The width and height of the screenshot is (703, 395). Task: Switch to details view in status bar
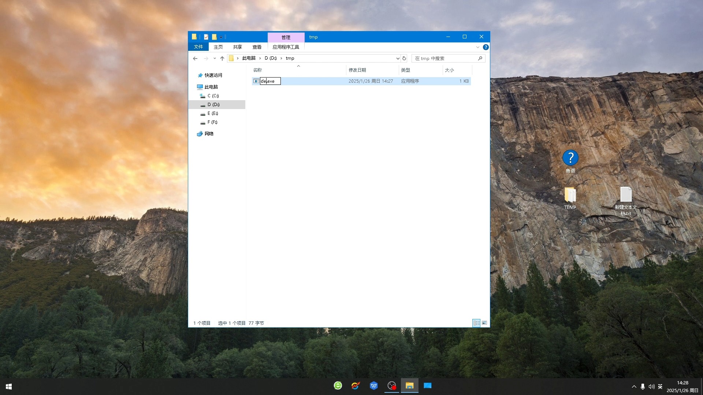click(476, 323)
